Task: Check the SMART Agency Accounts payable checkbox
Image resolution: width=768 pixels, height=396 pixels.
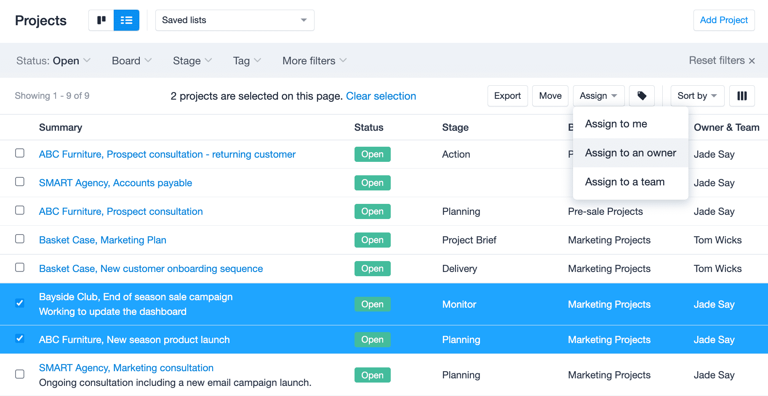Action: tap(20, 182)
